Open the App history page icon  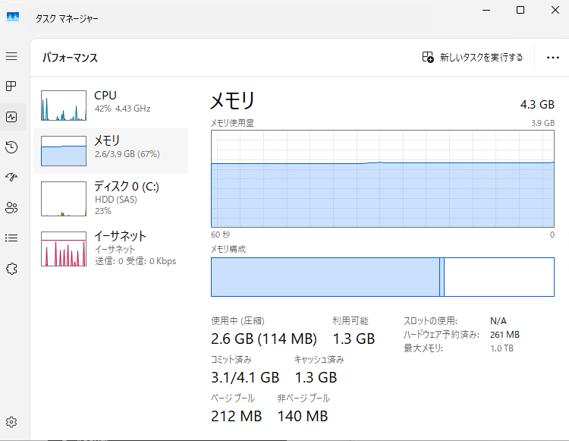[x=11, y=147]
